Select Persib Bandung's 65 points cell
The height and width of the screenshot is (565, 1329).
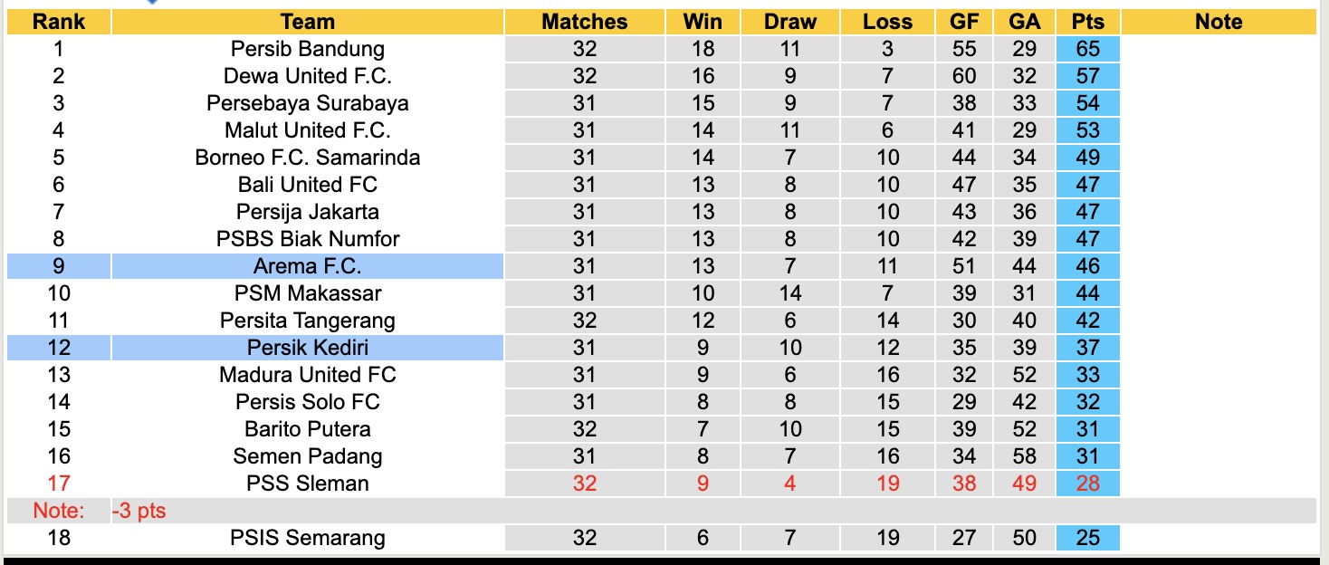point(1087,49)
